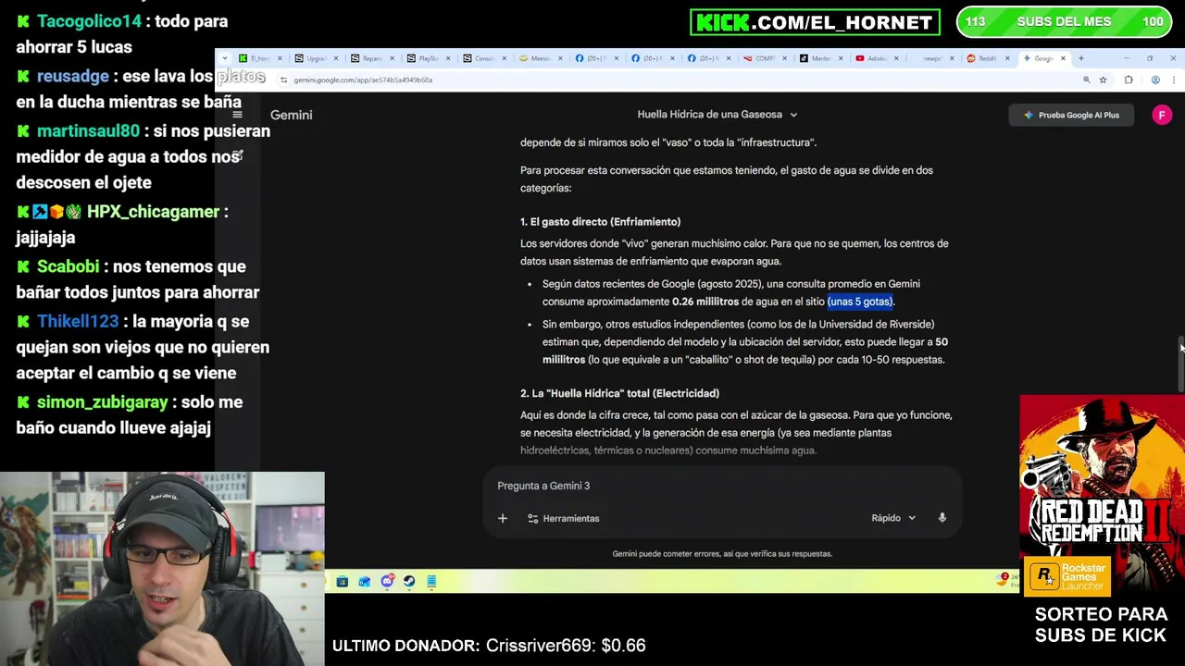
Task: Open the Chrome profile icon
Action: pyautogui.click(x=1155, y=80)
